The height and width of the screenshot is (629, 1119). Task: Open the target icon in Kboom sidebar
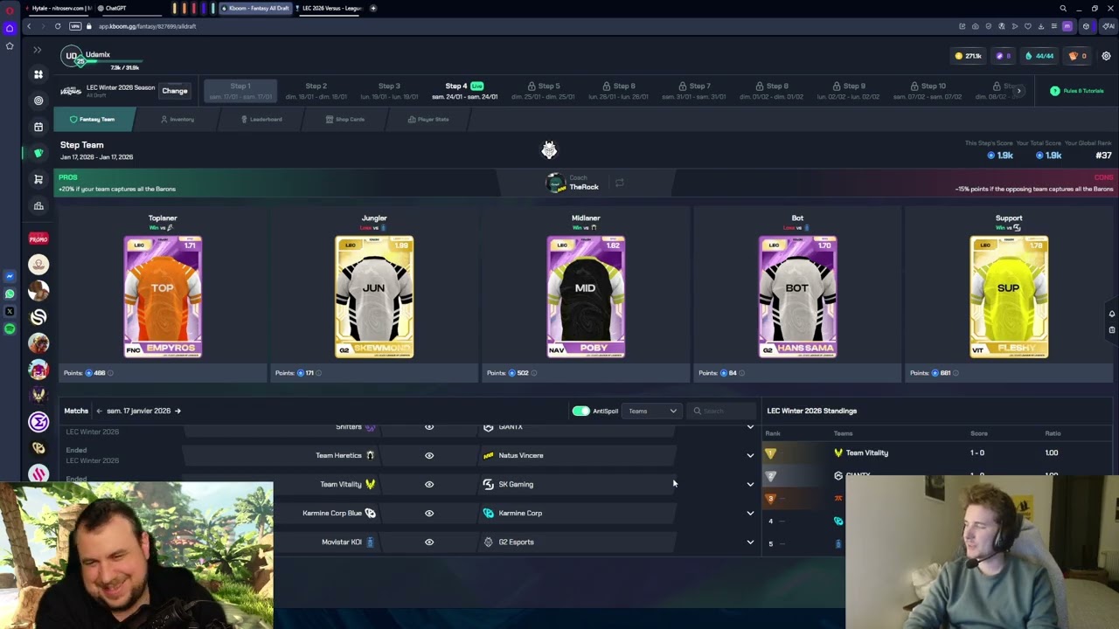tap(38, 100)
